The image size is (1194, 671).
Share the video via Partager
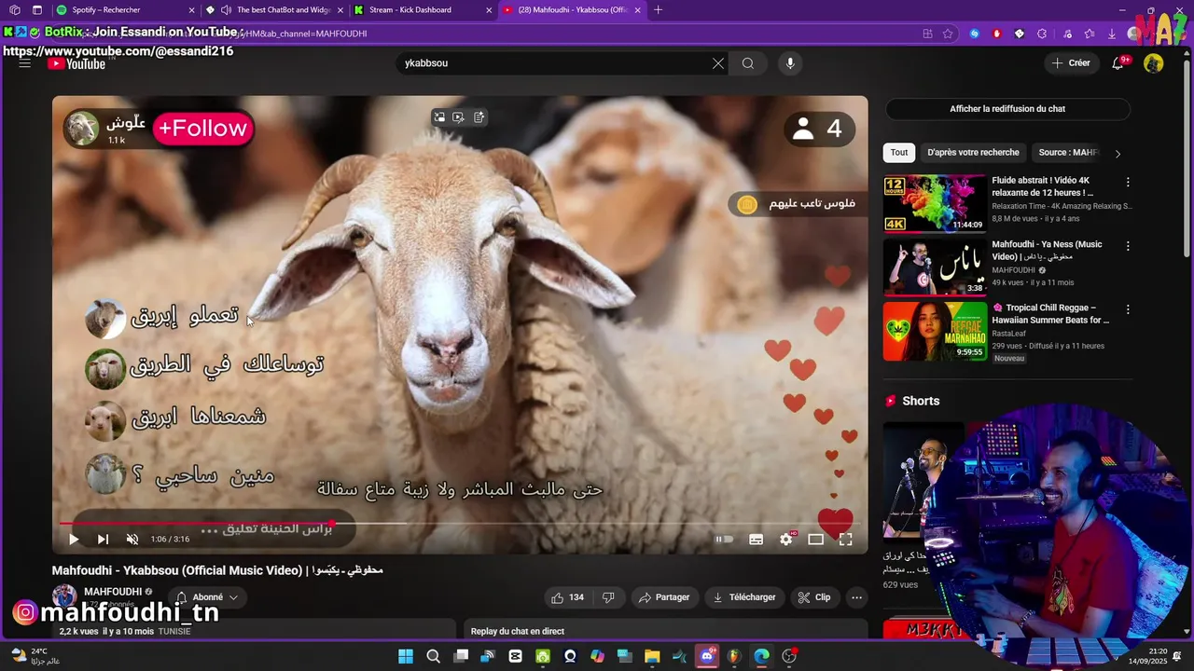(x=664, y=597)
